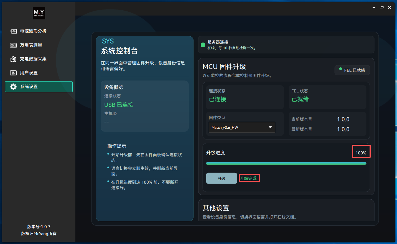Click the 服务器连接 heading
The image size is (397, 244).
pyautogui.click(x=218, y=42)
